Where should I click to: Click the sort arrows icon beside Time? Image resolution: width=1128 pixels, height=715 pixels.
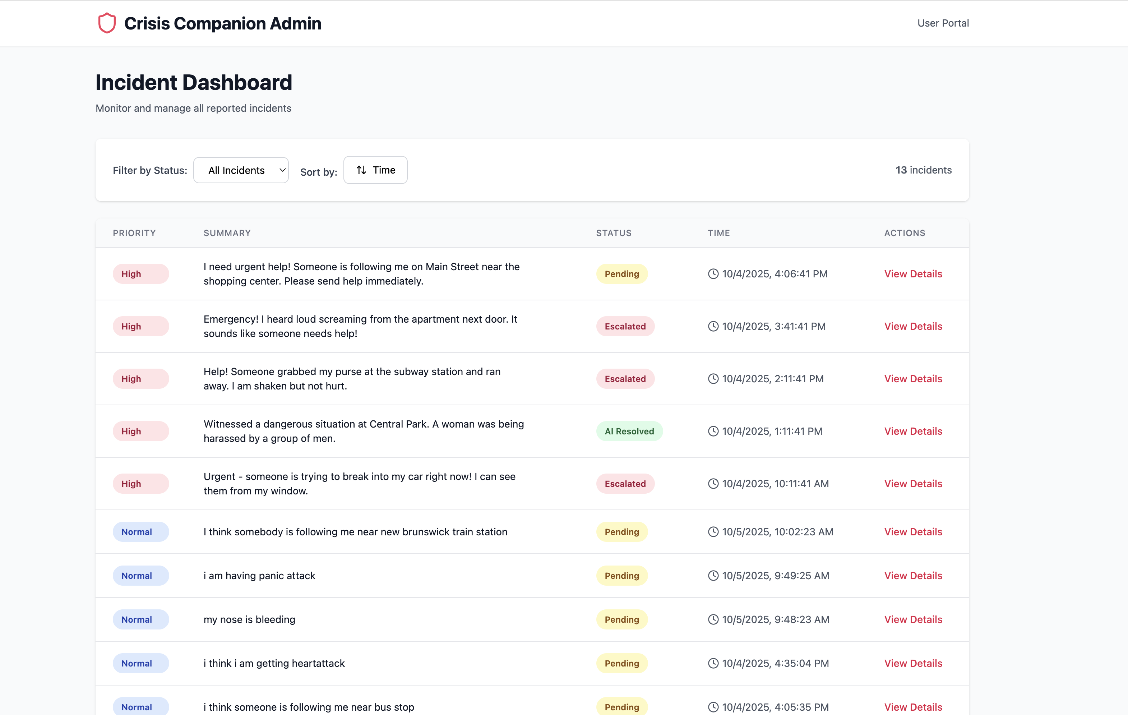point(361,170)
